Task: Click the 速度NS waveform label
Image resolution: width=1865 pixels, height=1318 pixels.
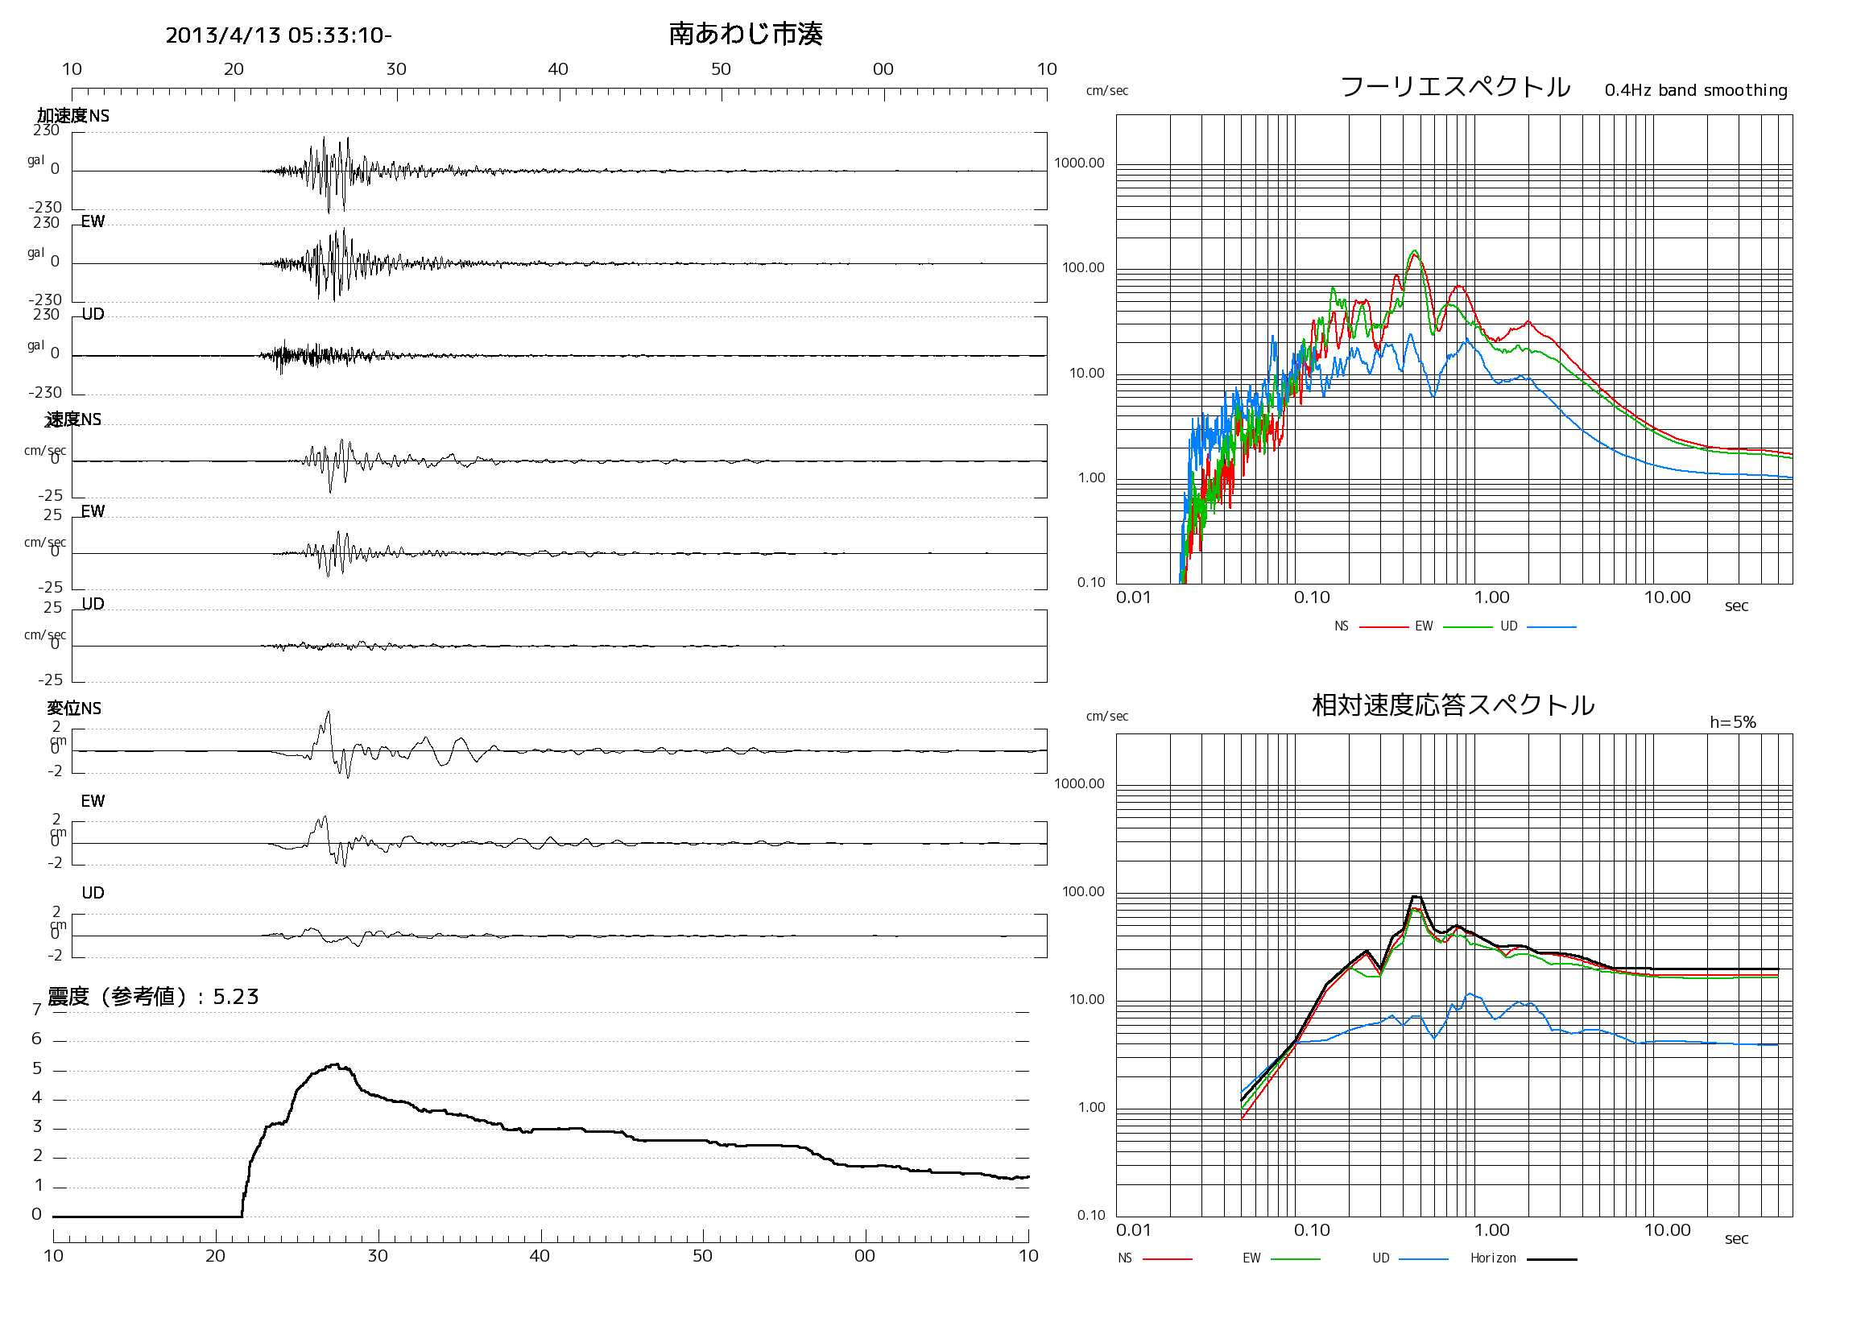Action: point(73,419)
